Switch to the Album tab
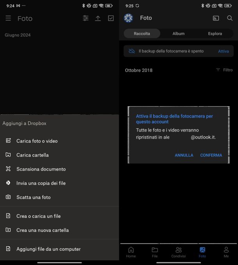Screen dimensions: 238x265 178,34
